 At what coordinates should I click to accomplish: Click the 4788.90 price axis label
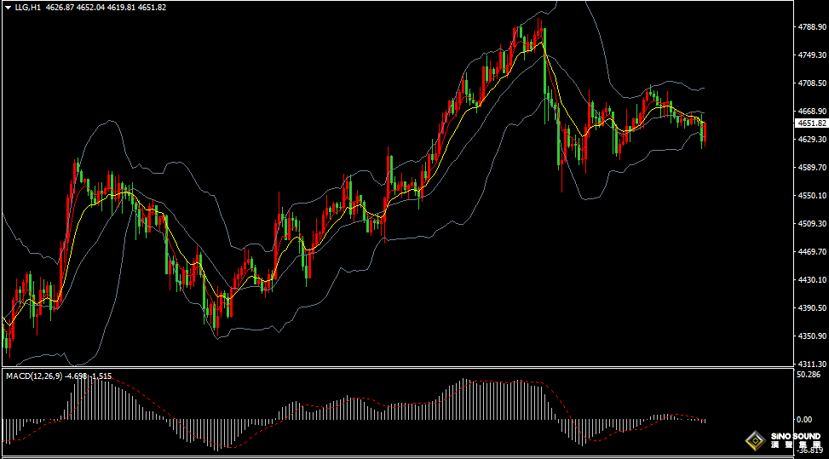coord(812,27)
